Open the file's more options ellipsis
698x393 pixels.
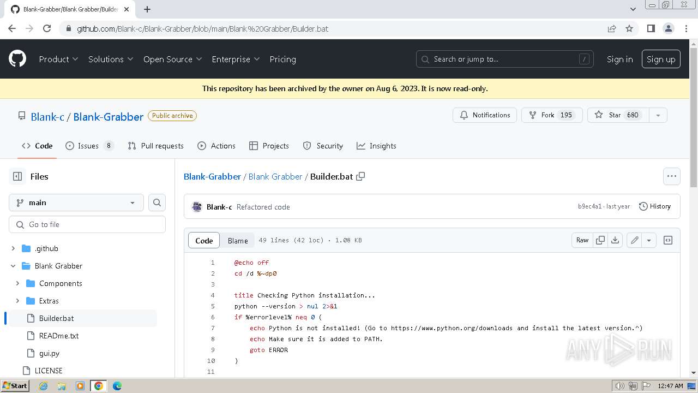tap(672, 176)
